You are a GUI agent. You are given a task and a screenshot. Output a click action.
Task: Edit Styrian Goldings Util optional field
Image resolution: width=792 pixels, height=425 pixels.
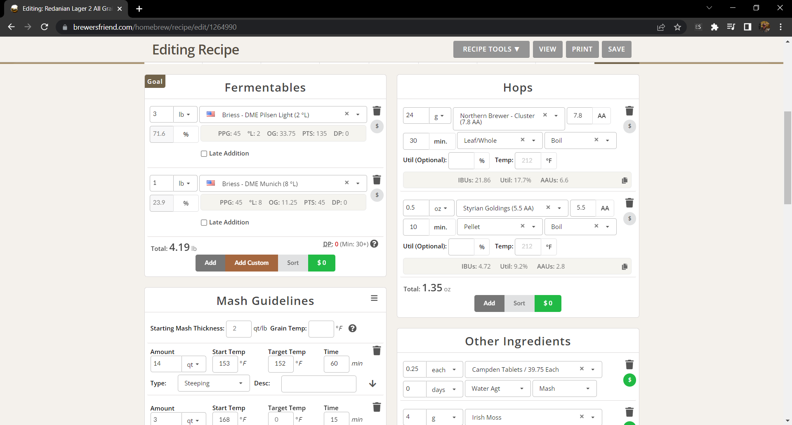[461, 247]
